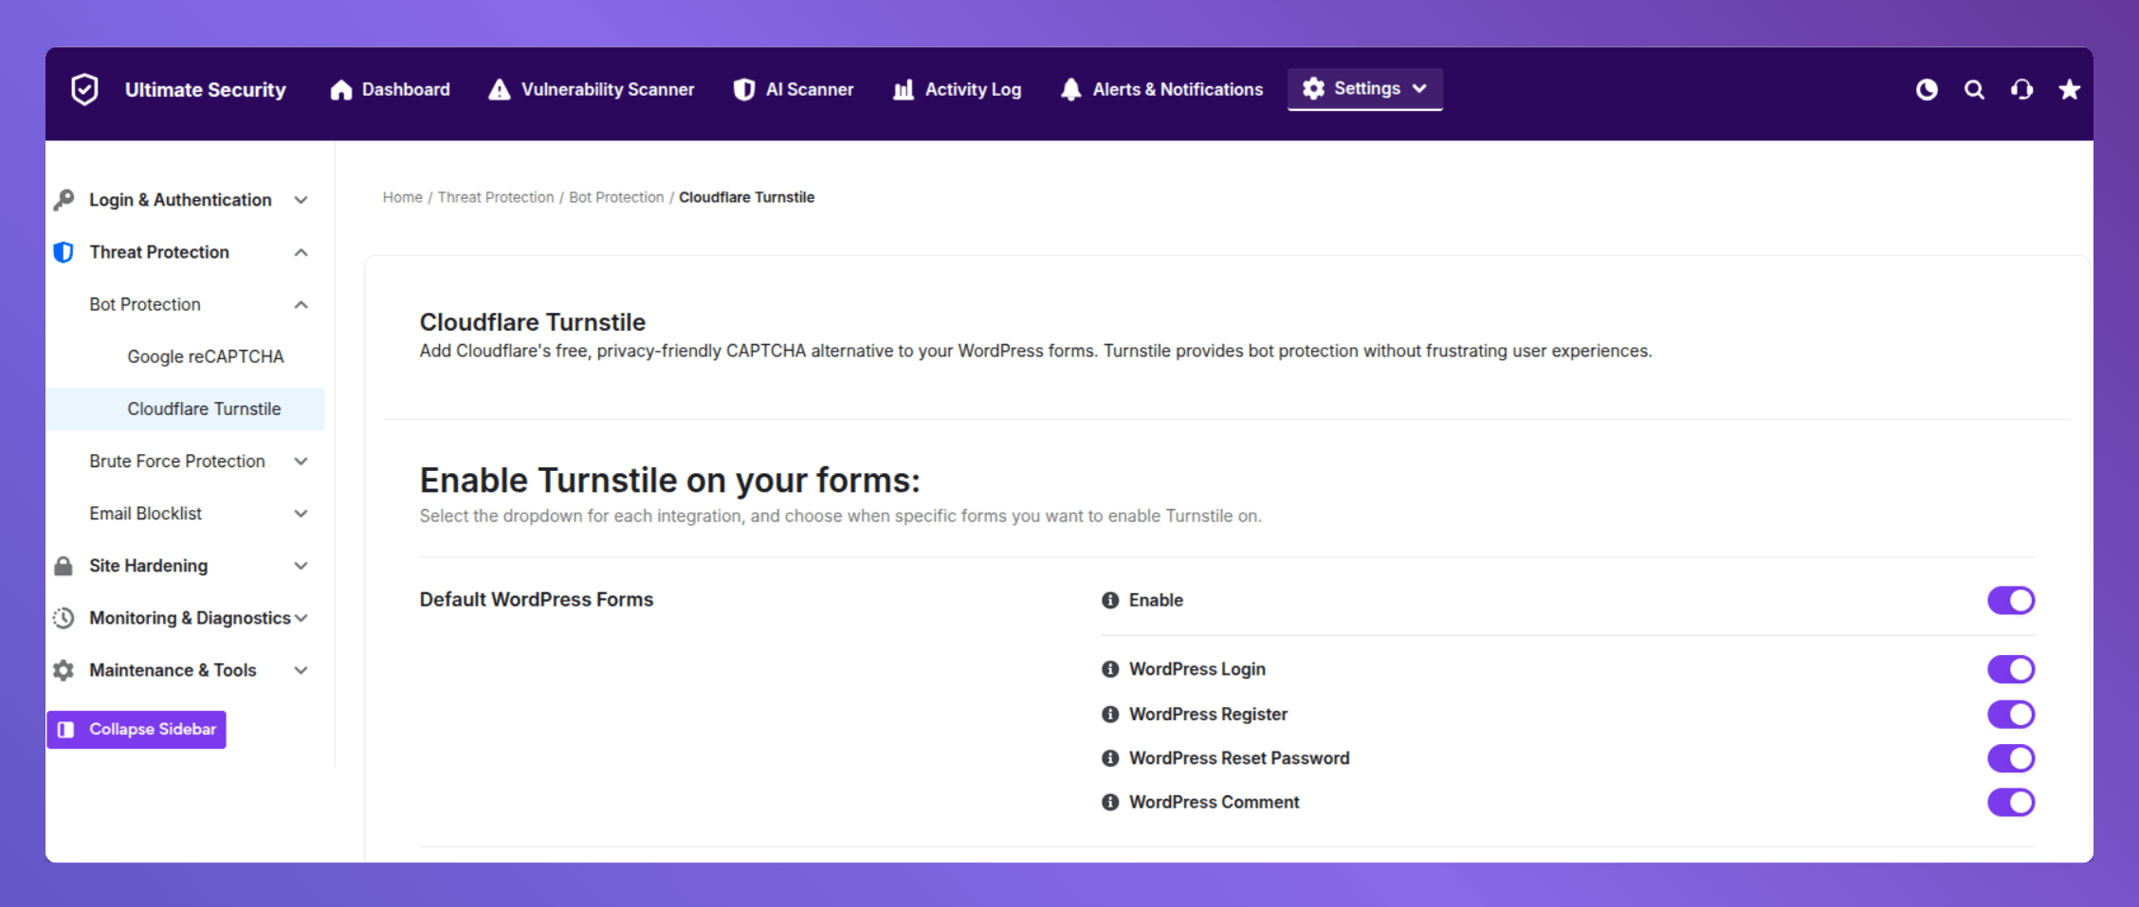Toggle the dark mode moon icon
Image resolution: width=2139 pixels, height=907 pixels.
1927,90
